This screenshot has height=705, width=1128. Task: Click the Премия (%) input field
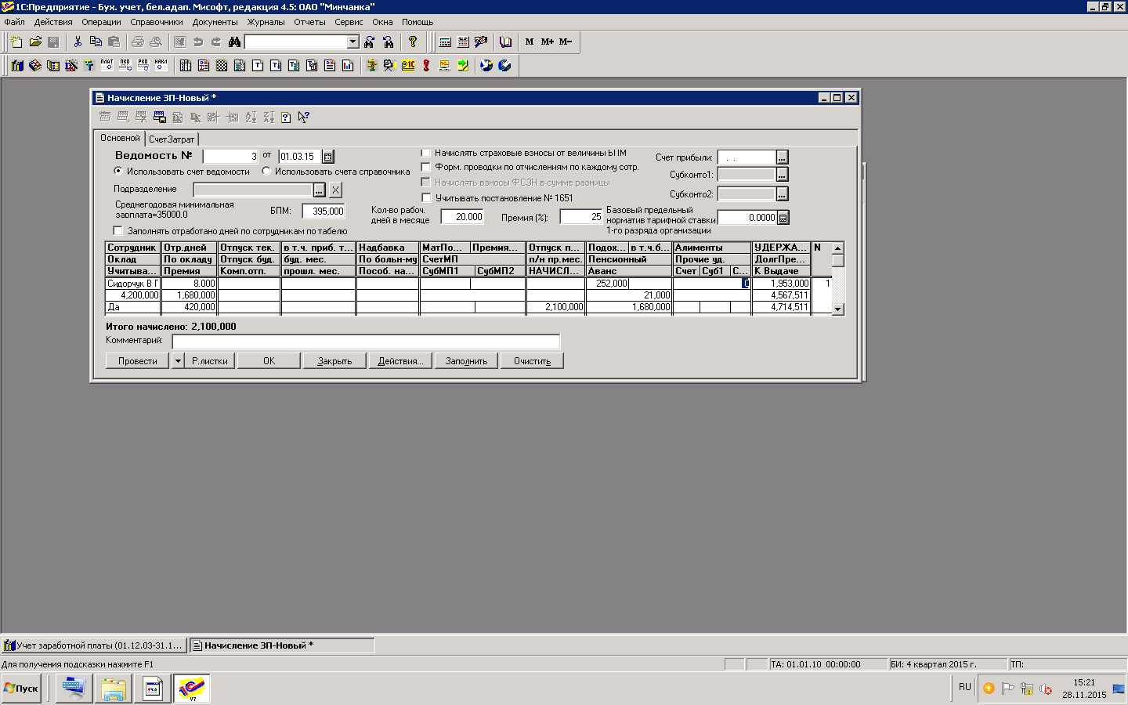point(581,217)
